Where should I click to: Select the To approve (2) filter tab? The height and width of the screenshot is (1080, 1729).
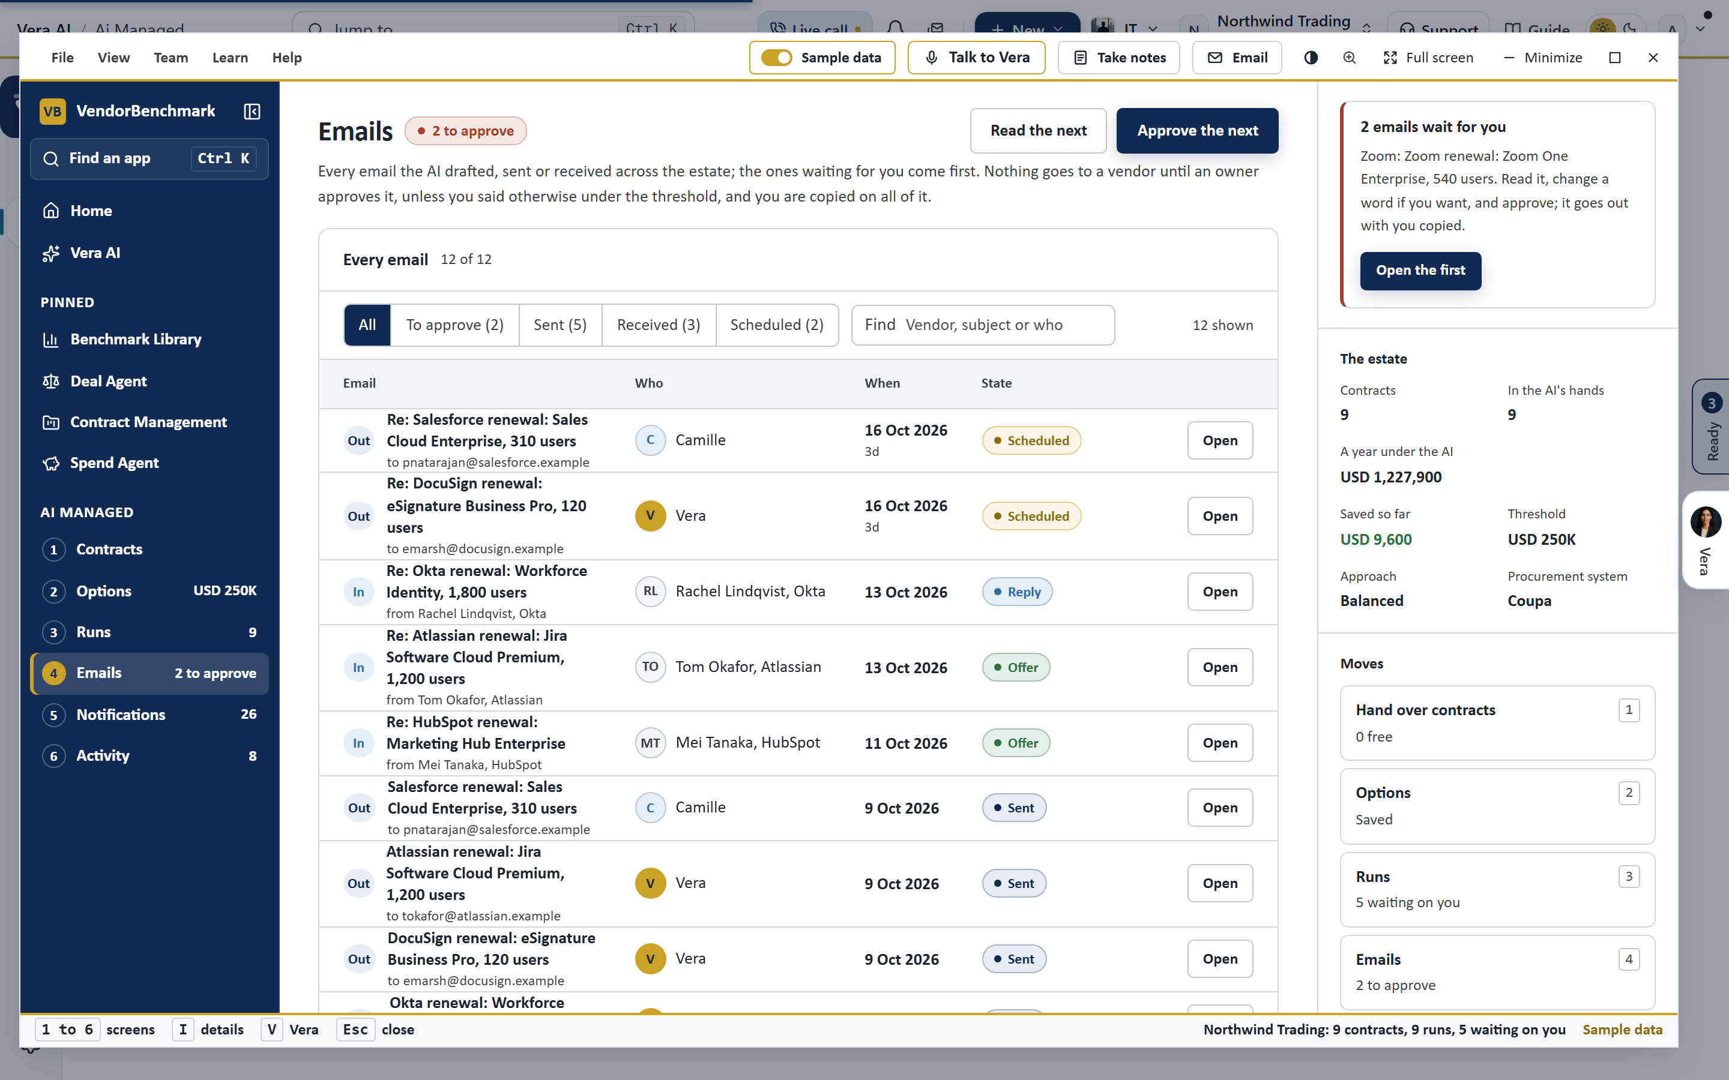pyautogui.click(x=454, y=325)
